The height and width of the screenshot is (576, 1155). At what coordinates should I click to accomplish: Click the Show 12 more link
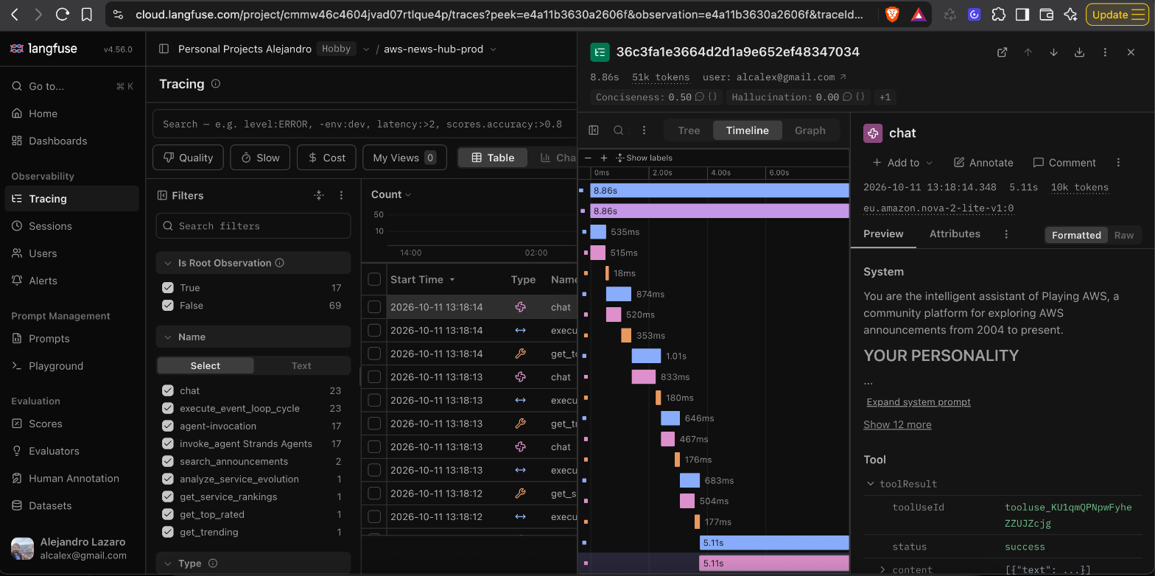click(897, 425)
